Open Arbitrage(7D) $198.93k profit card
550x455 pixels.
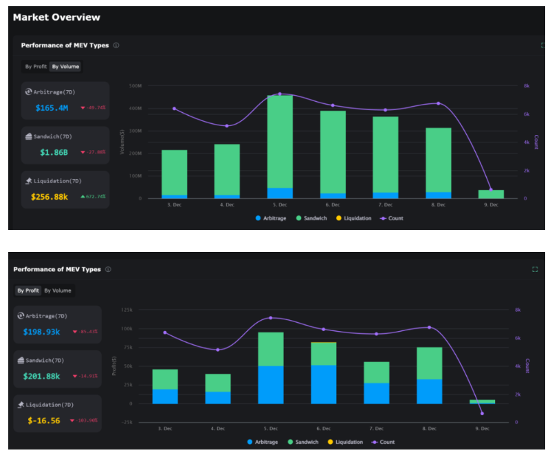click(58, 324)
